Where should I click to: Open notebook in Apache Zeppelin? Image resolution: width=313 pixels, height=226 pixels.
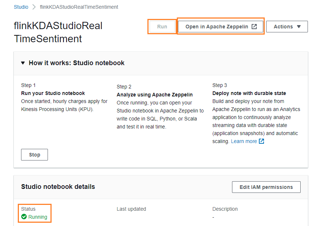(220, 27)
